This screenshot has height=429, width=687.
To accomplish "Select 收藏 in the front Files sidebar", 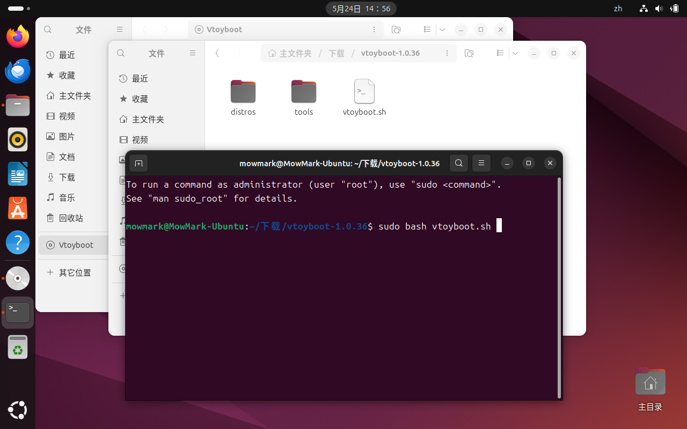I will (x=156, y=99).
